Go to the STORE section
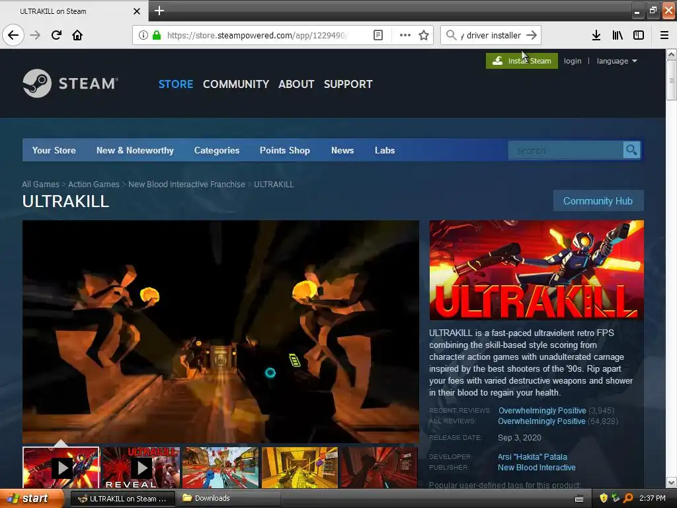 [176, 84]
